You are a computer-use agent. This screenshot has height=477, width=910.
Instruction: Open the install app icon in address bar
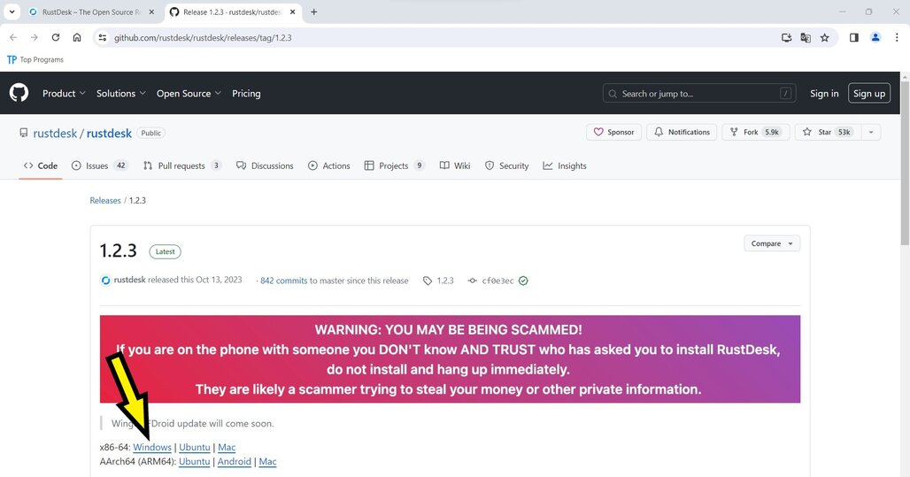tap(786, 38)
